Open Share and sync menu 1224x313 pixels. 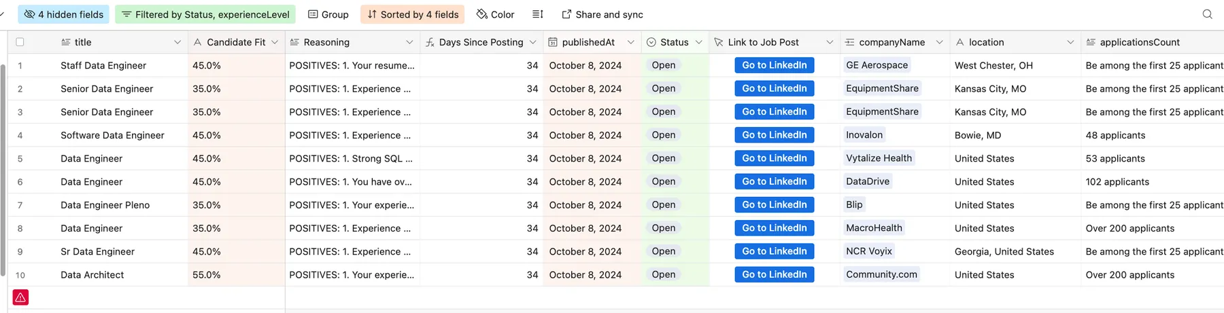click(x=602, y=14)
